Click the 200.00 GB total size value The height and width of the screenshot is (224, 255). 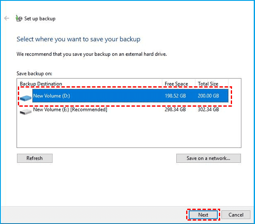[208, 96]
